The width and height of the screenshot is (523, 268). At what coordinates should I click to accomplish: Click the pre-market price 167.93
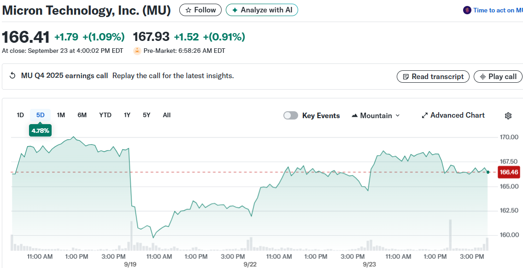tap(151, 37)
